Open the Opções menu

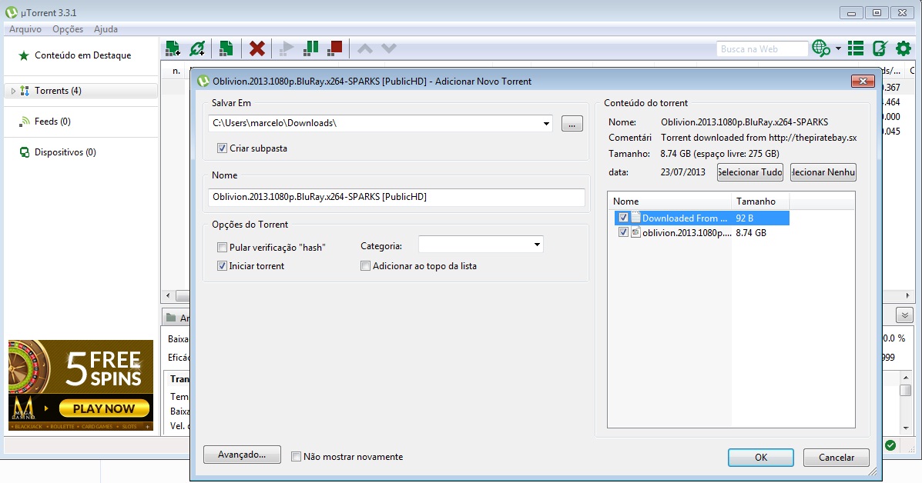click(68, 28)
